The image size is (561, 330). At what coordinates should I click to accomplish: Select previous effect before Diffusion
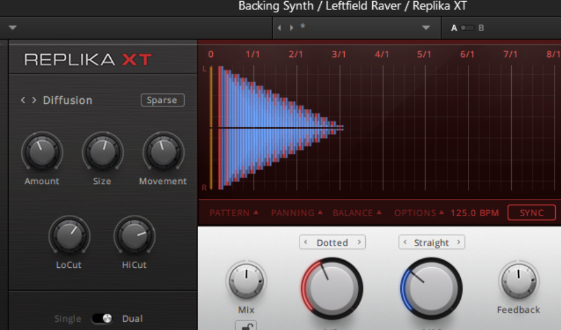(x=23, y=100)
